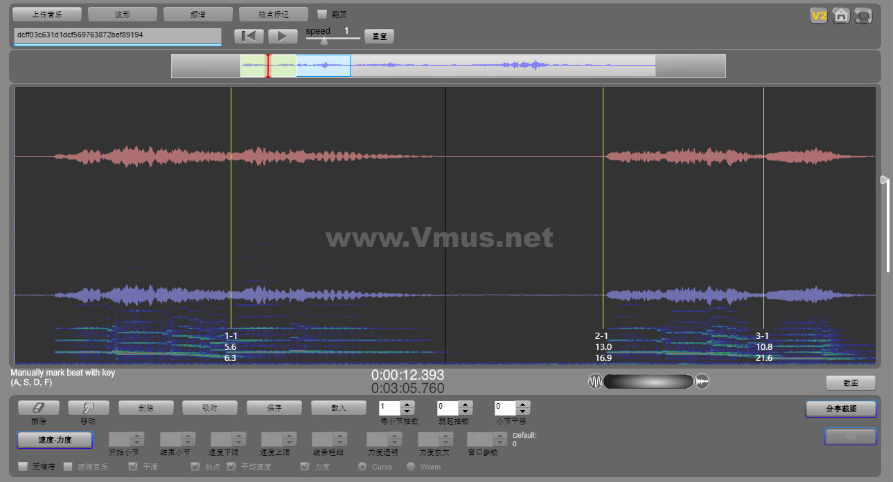Click the narrow waveform icon right of gradient bar
Screen dimensions: 893x482
pos(702,382)
